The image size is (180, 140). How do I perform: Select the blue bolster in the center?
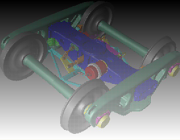(x=90, y=49)
